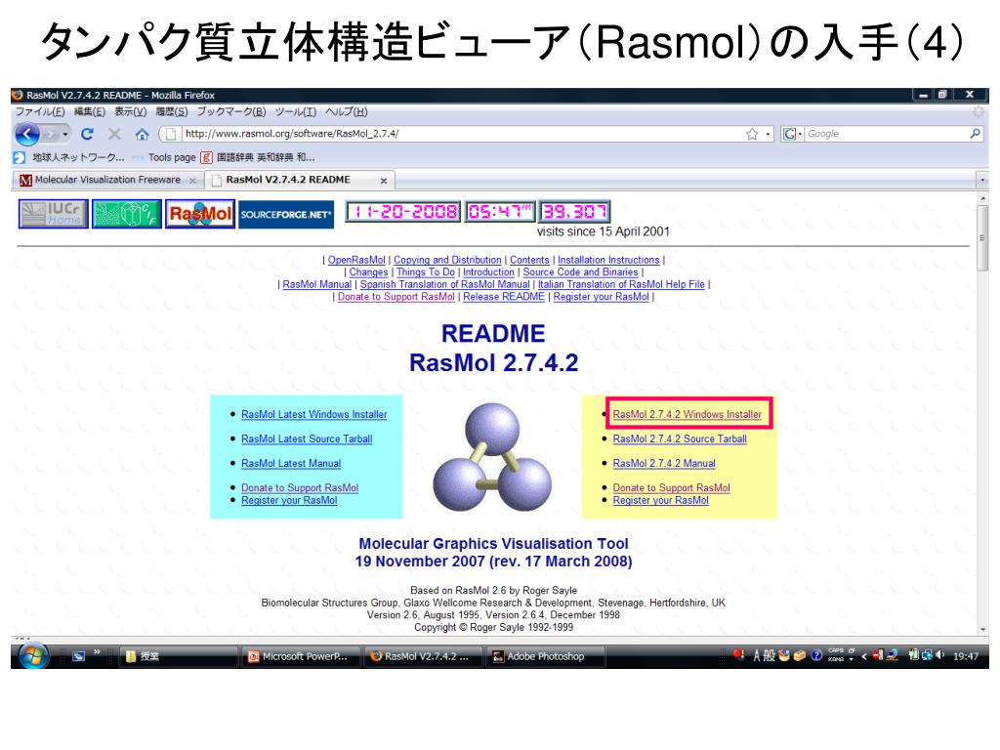This screenshot has width=1000, height=750.
Task: Click the Google search box
Action: click(x=887, y=134)
